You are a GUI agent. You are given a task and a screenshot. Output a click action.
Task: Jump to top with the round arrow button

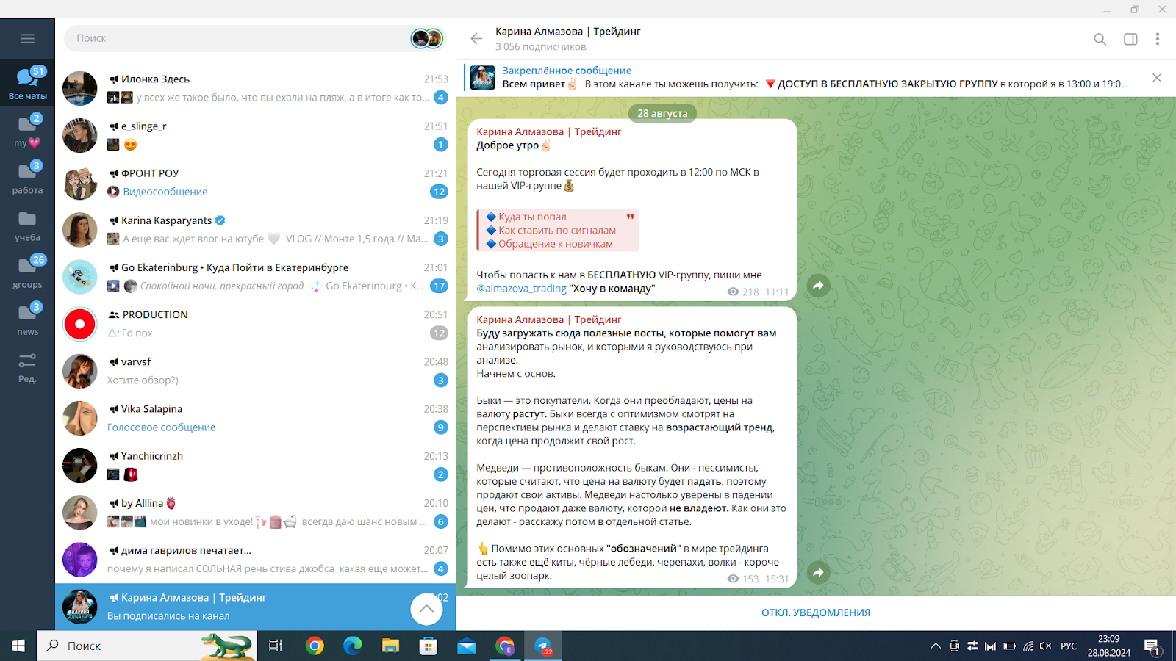point(426,609)
